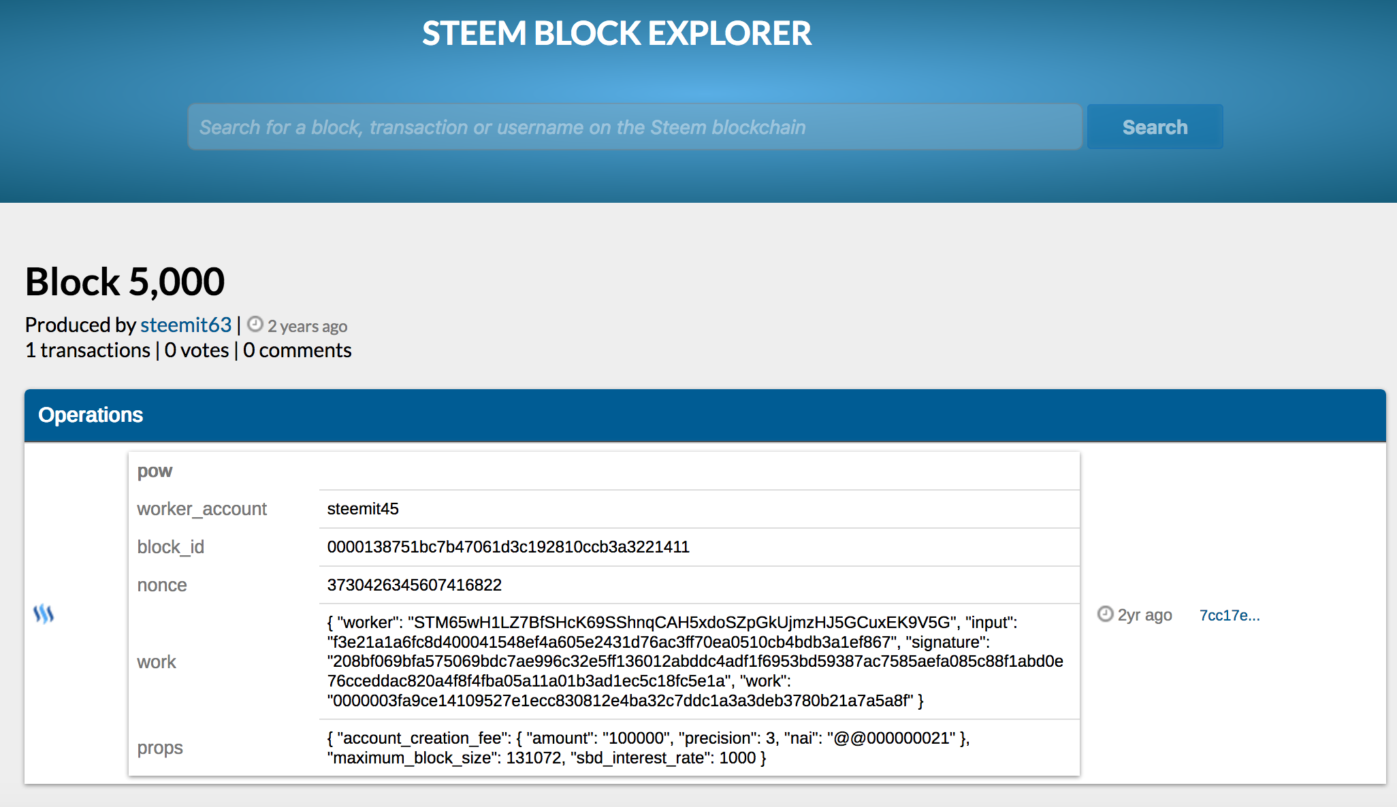Click the Block 5,000 heading
The height and width of the screenshot is (807, 1397).
(125, 282)
